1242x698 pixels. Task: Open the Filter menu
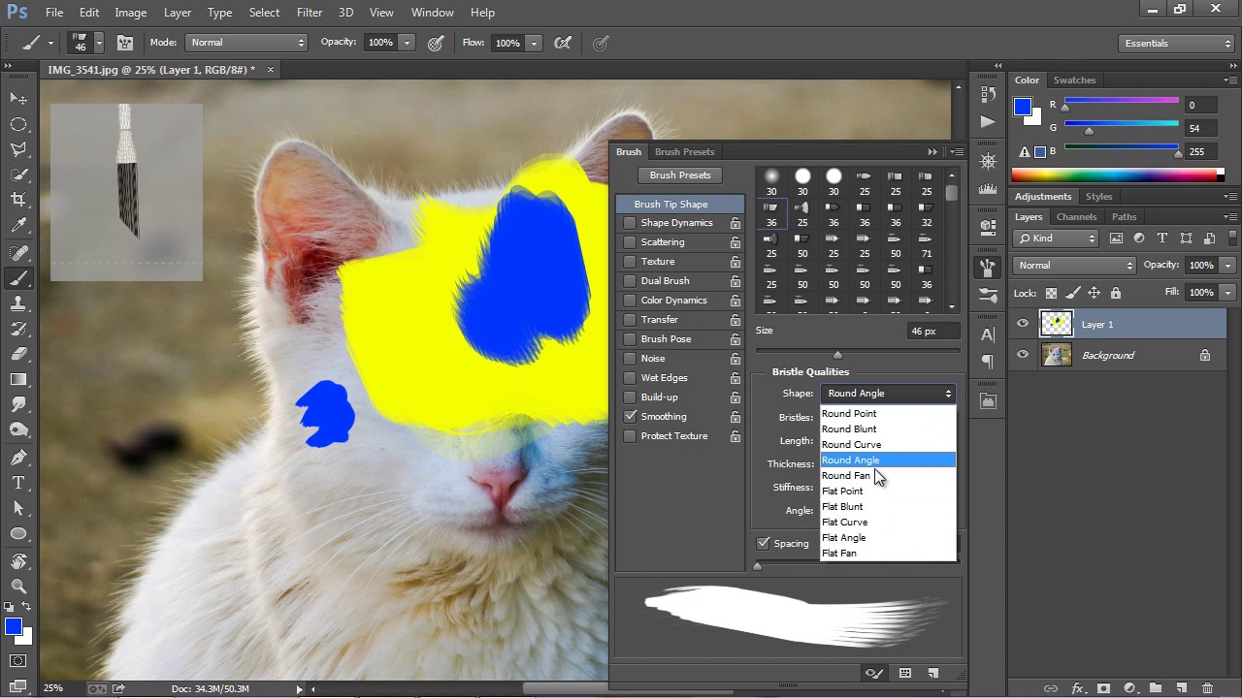coord(310,13)
